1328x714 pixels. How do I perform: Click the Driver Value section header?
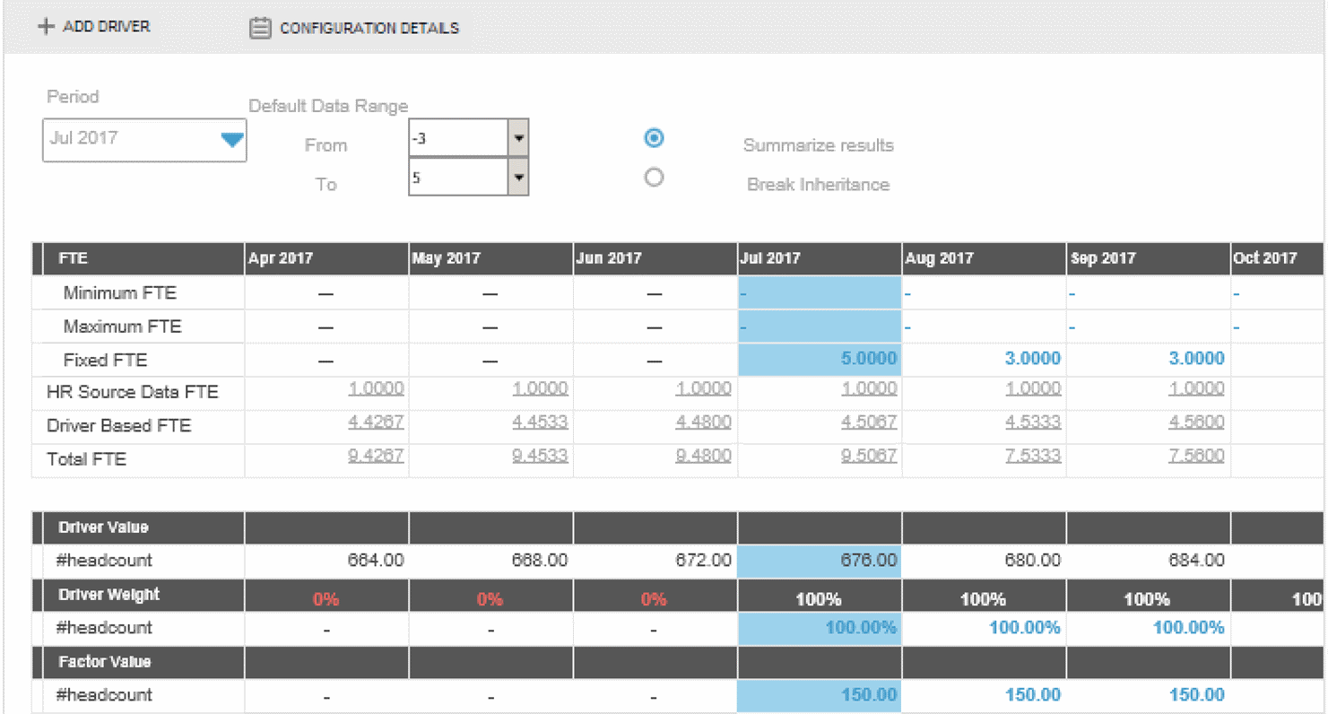coord(103,527)
